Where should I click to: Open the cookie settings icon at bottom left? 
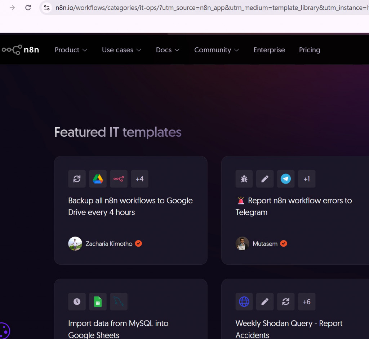[4, 331]
